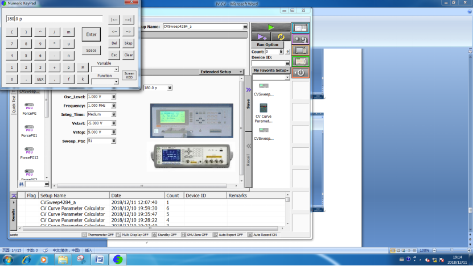Sort results by Count column header
Image resolution: width=473 pixels, height=266 pixels.
(174, 196)
